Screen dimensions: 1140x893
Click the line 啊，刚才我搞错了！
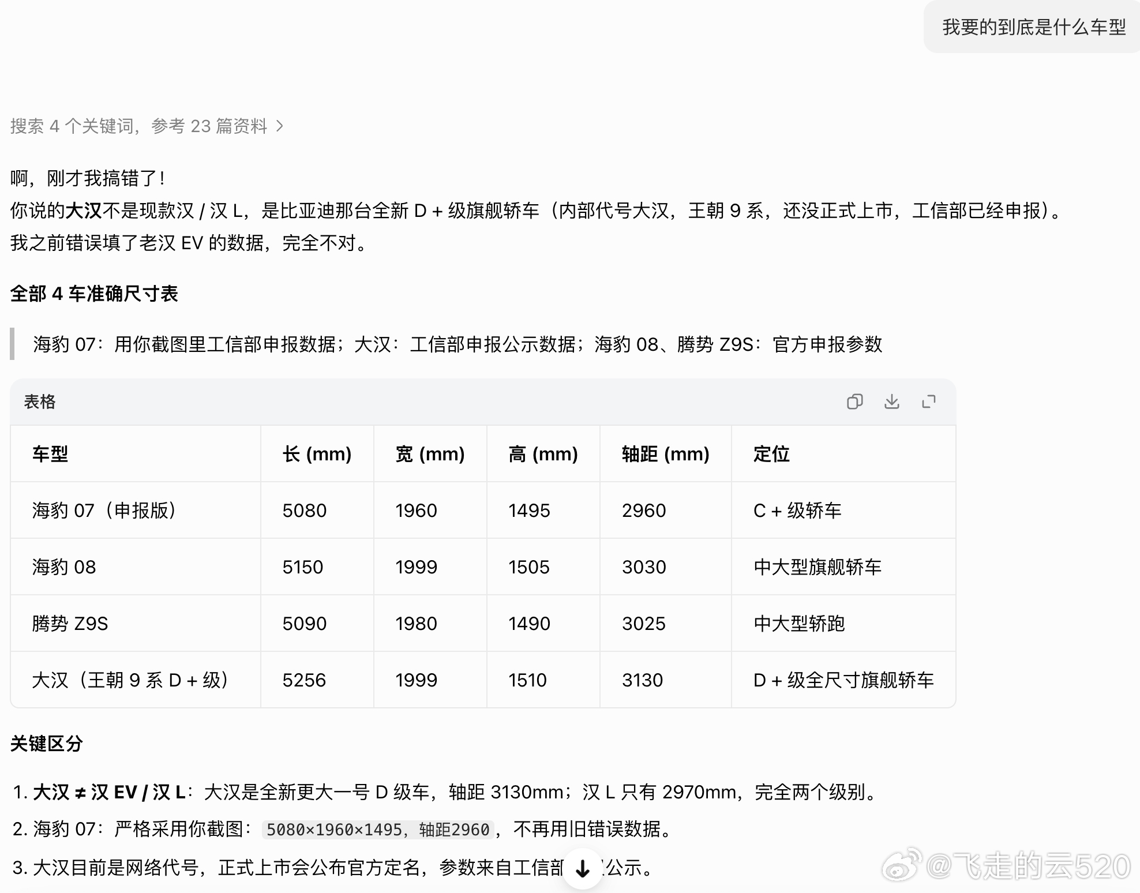tap(89, 178)
